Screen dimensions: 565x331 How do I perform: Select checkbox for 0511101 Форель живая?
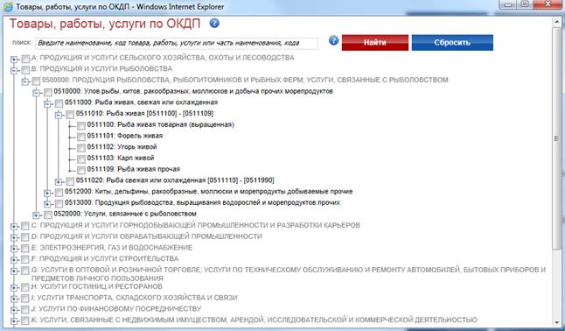(81, 137)
